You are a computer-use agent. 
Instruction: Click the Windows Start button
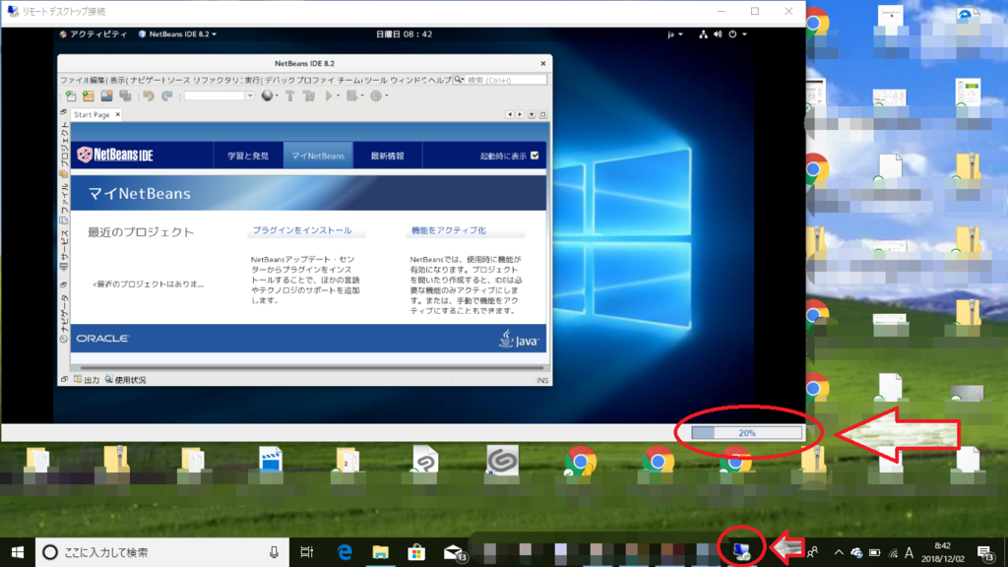[x=18, y=552]
